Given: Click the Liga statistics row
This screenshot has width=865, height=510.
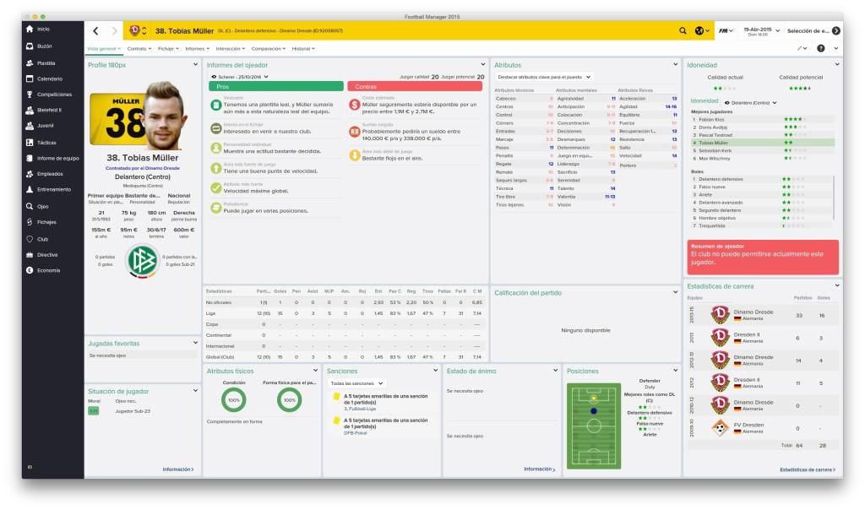Looking at the screenshot, I should (x=345, y=313).
